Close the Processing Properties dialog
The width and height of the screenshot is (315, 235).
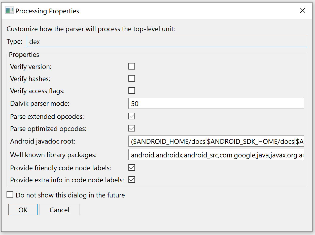302,10
